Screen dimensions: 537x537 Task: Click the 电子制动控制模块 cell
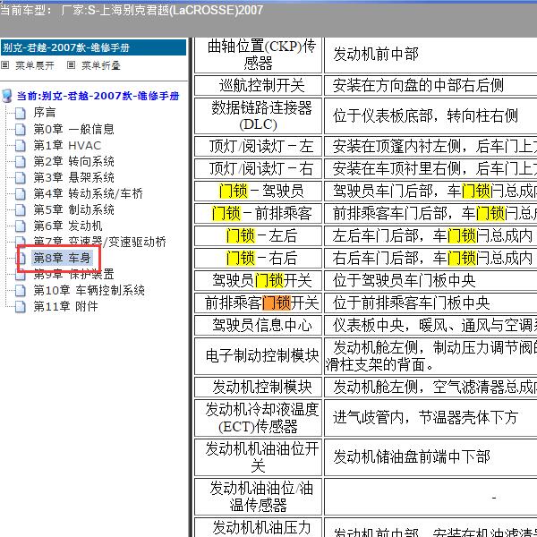click(259, 356)
